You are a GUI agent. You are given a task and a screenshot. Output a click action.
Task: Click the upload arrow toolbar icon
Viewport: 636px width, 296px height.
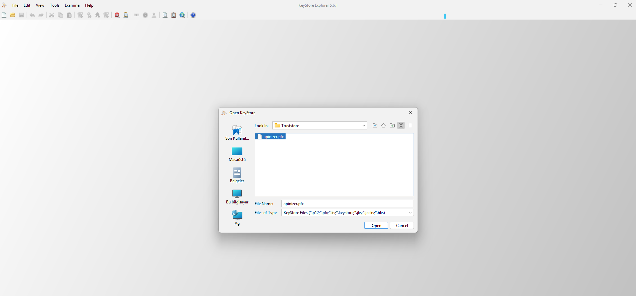tap(154, 15)
